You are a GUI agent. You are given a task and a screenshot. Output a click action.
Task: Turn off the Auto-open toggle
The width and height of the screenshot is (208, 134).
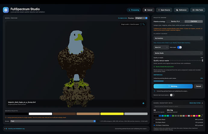[179, 47]
